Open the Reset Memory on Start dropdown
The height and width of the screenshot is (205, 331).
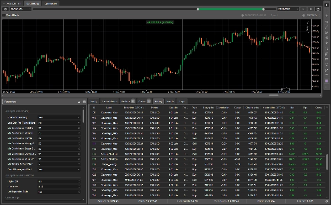pos(59,170)
